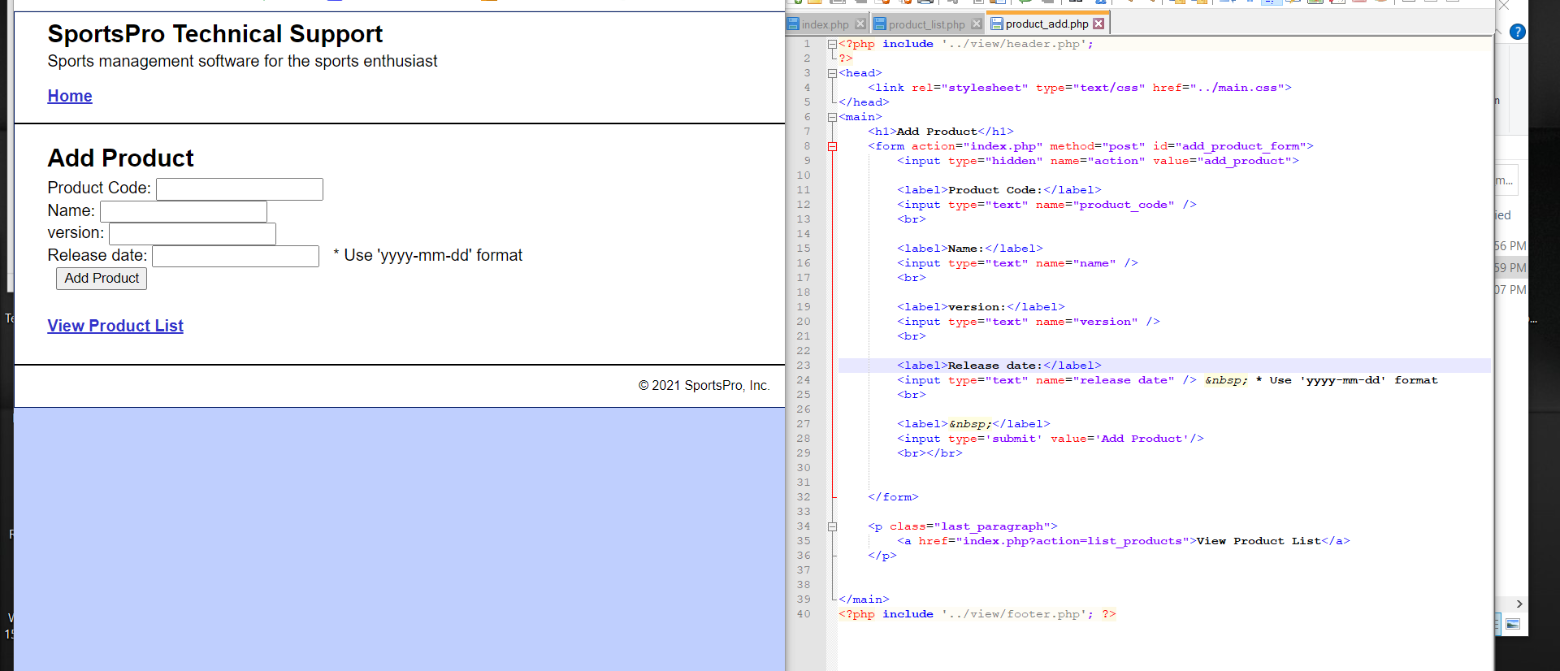Click the link rel stylesheet code line
Screen dimensions: 1560x671
click(1080, 88)
